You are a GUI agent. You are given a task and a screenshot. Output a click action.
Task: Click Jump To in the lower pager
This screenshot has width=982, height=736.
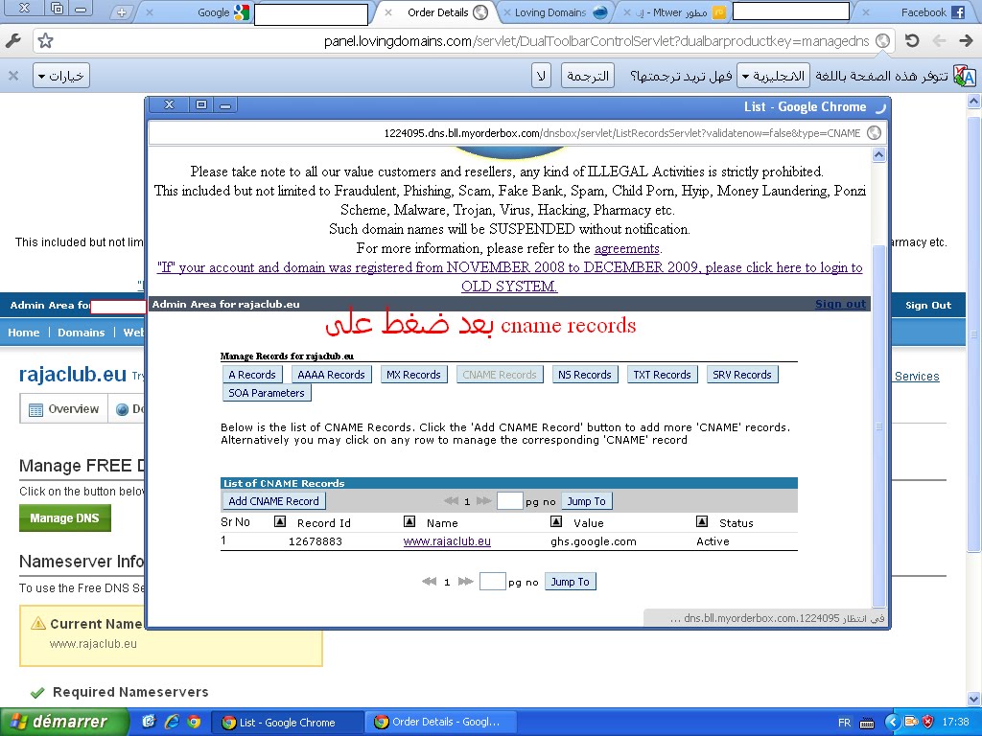pyautogui.click(x=570, y=582)
